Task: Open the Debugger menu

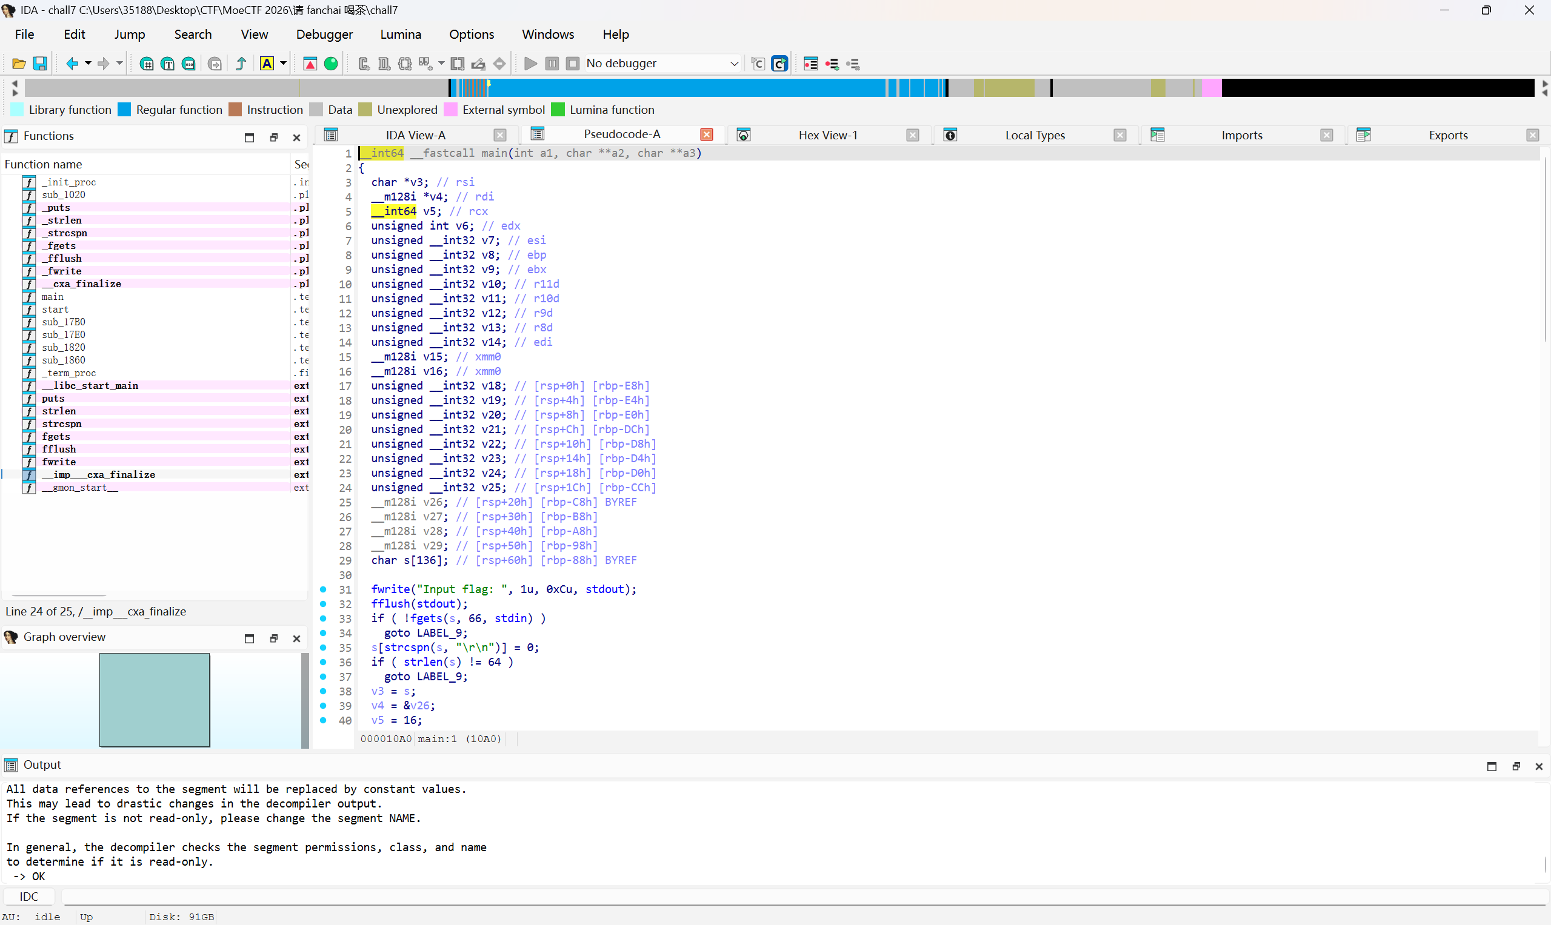Action: [324, 35]
